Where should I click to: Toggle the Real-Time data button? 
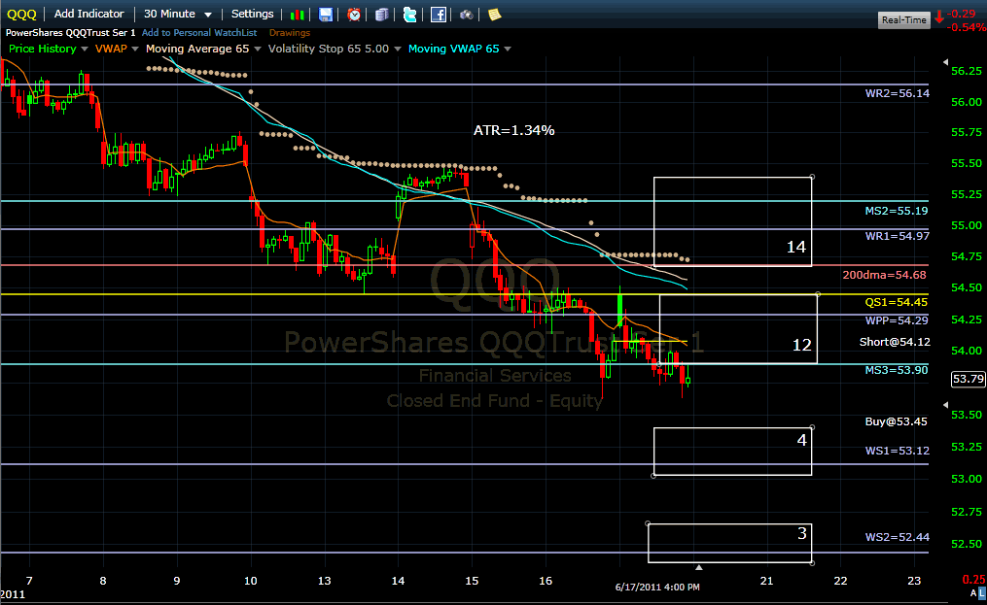click(903, 19)
